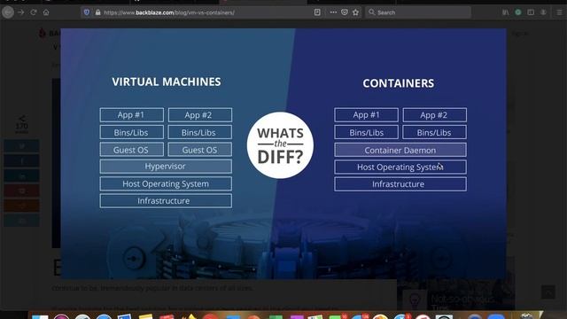Image resolution: width=567 pixels, height=319 pixels.
Task: Bookmark this page with the star
Action: pyautogui.click(x=356, y=12)
